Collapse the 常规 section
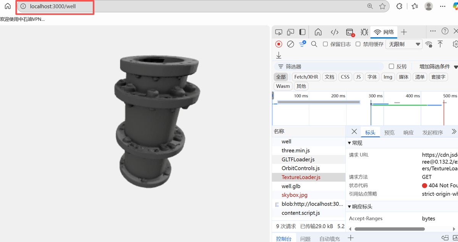Image resolution: width=458 pixels, height=242 pixels. [355, 143]
